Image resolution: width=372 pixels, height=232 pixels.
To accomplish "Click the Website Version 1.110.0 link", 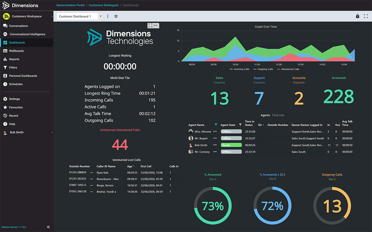I will tap(14, 227).
